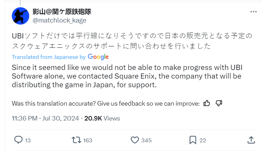Rate translation with thumbs up icon

pos(207,103)
